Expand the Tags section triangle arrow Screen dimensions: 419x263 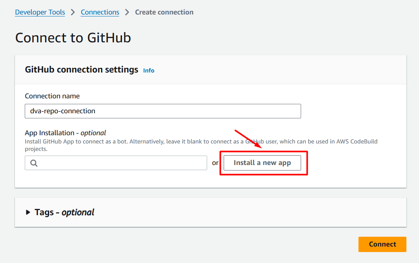(x=28, y=212)
